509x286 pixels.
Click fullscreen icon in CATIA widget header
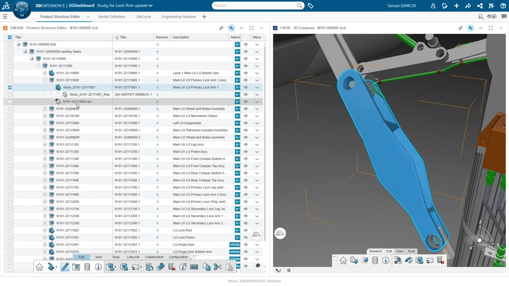pyautogui.click(x=490, y=28)
